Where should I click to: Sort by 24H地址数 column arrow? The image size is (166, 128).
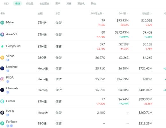click(104, 13)
